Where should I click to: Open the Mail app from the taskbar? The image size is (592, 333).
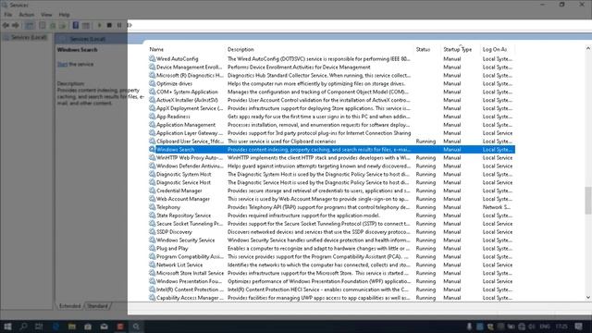[x=104, y=327]
